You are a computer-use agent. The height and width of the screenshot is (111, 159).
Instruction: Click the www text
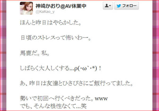tap(101, 99)
